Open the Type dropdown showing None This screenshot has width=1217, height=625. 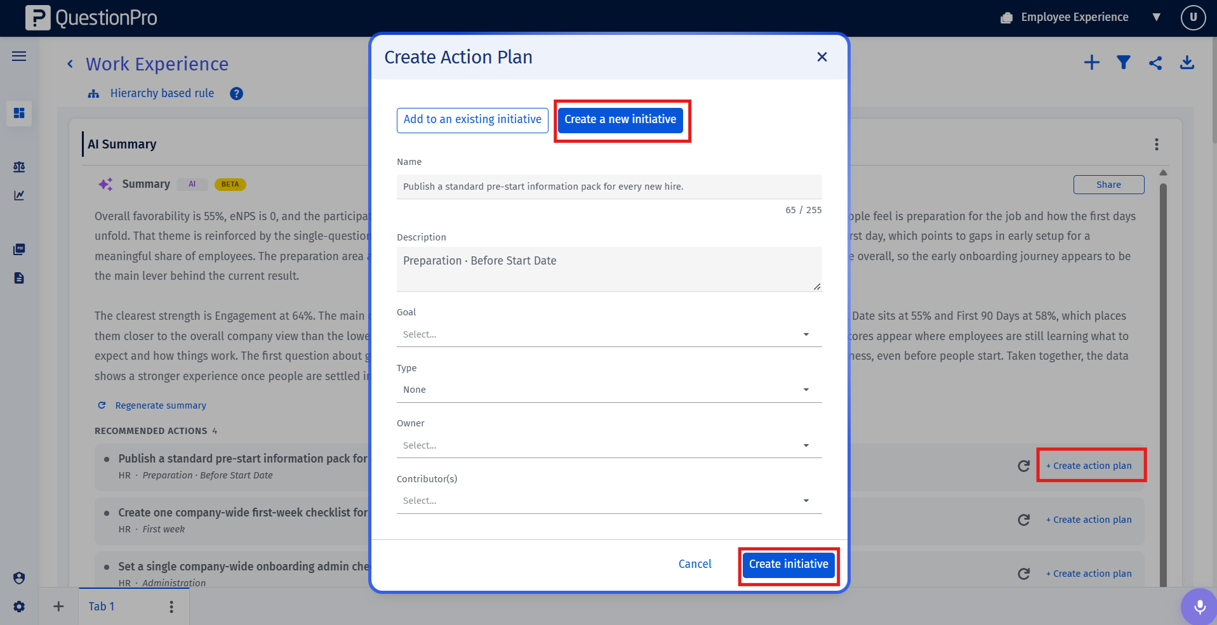click(609, 390)
